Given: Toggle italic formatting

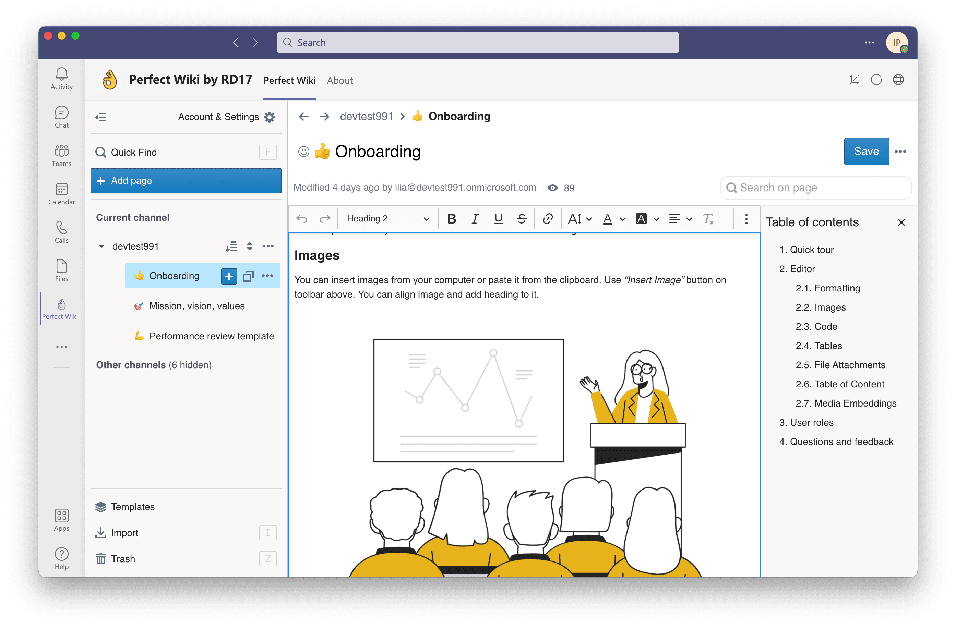Looking at the screenshot, I should (x=475, y=218).
